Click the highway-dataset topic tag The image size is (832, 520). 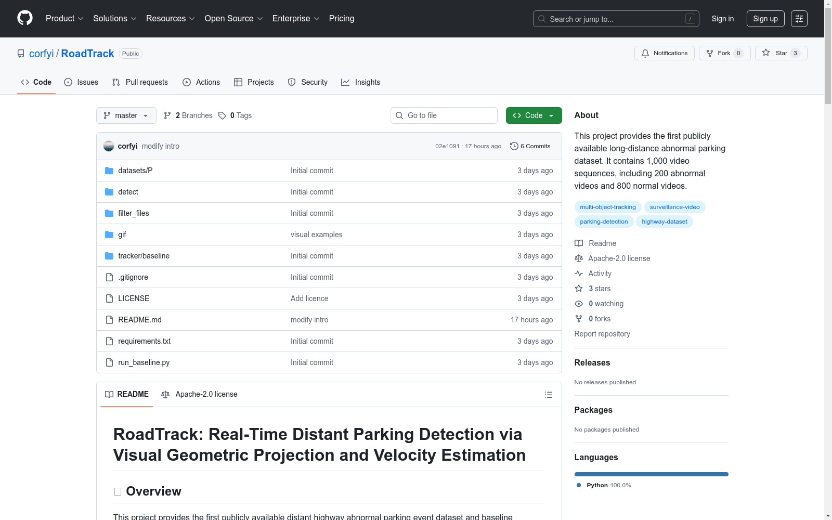pos(665,222)
